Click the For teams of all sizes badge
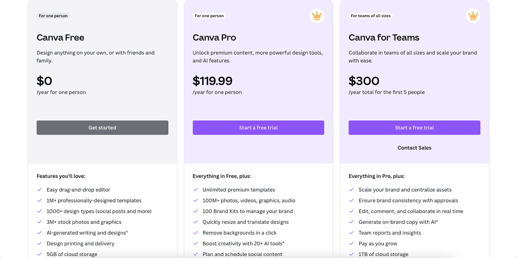 pyautogui.click(x=371, y=16)
